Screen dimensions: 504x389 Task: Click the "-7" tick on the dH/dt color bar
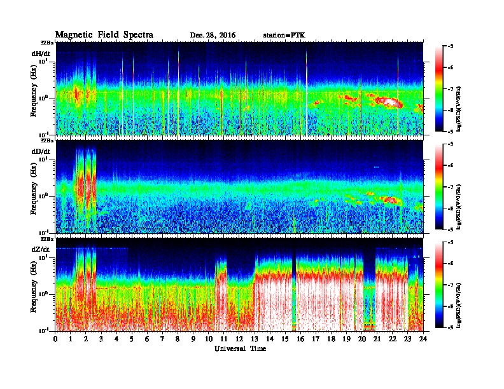click(x=451, y=88)
